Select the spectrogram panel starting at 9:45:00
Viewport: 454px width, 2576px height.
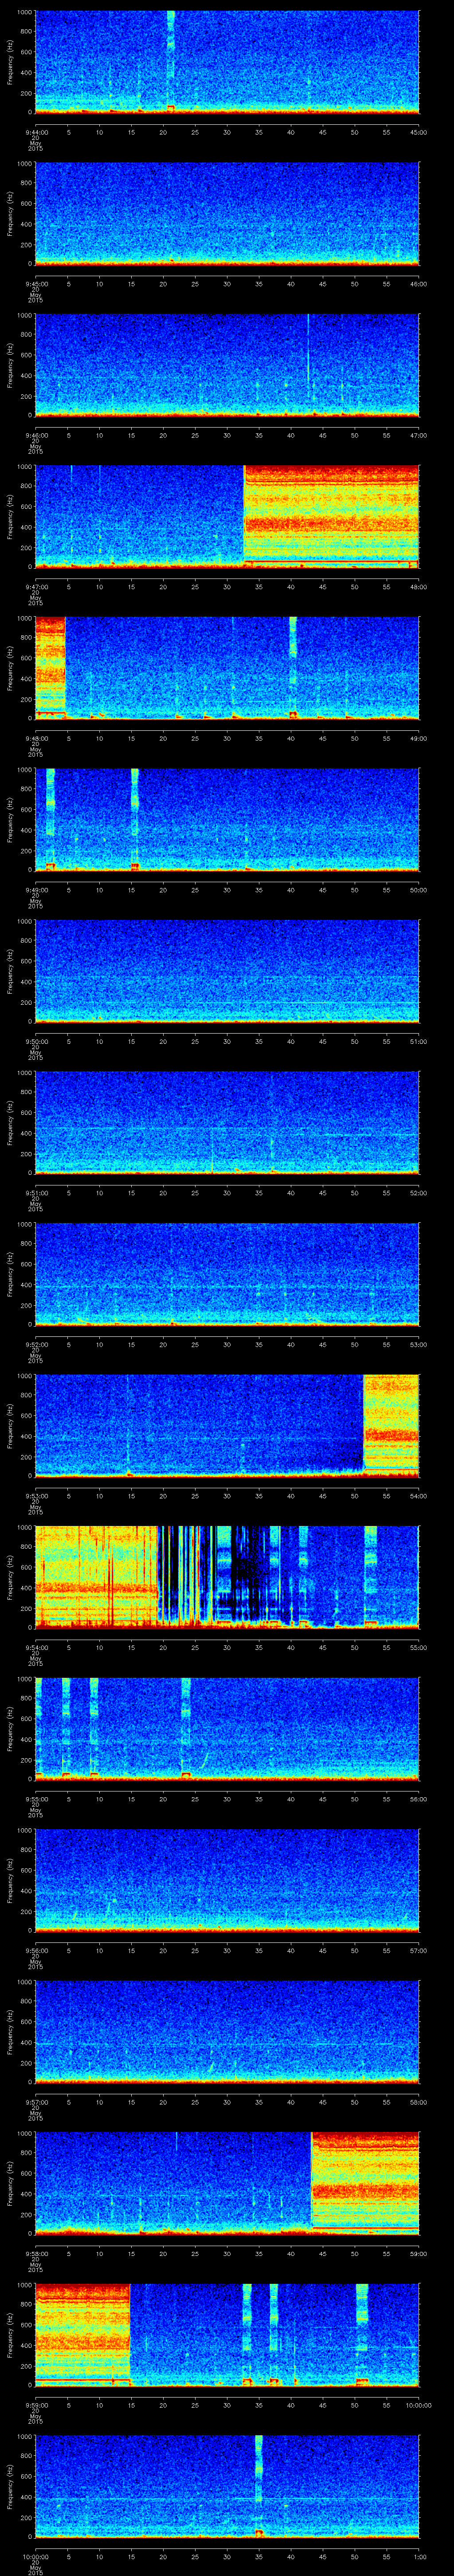pos(227,213)
